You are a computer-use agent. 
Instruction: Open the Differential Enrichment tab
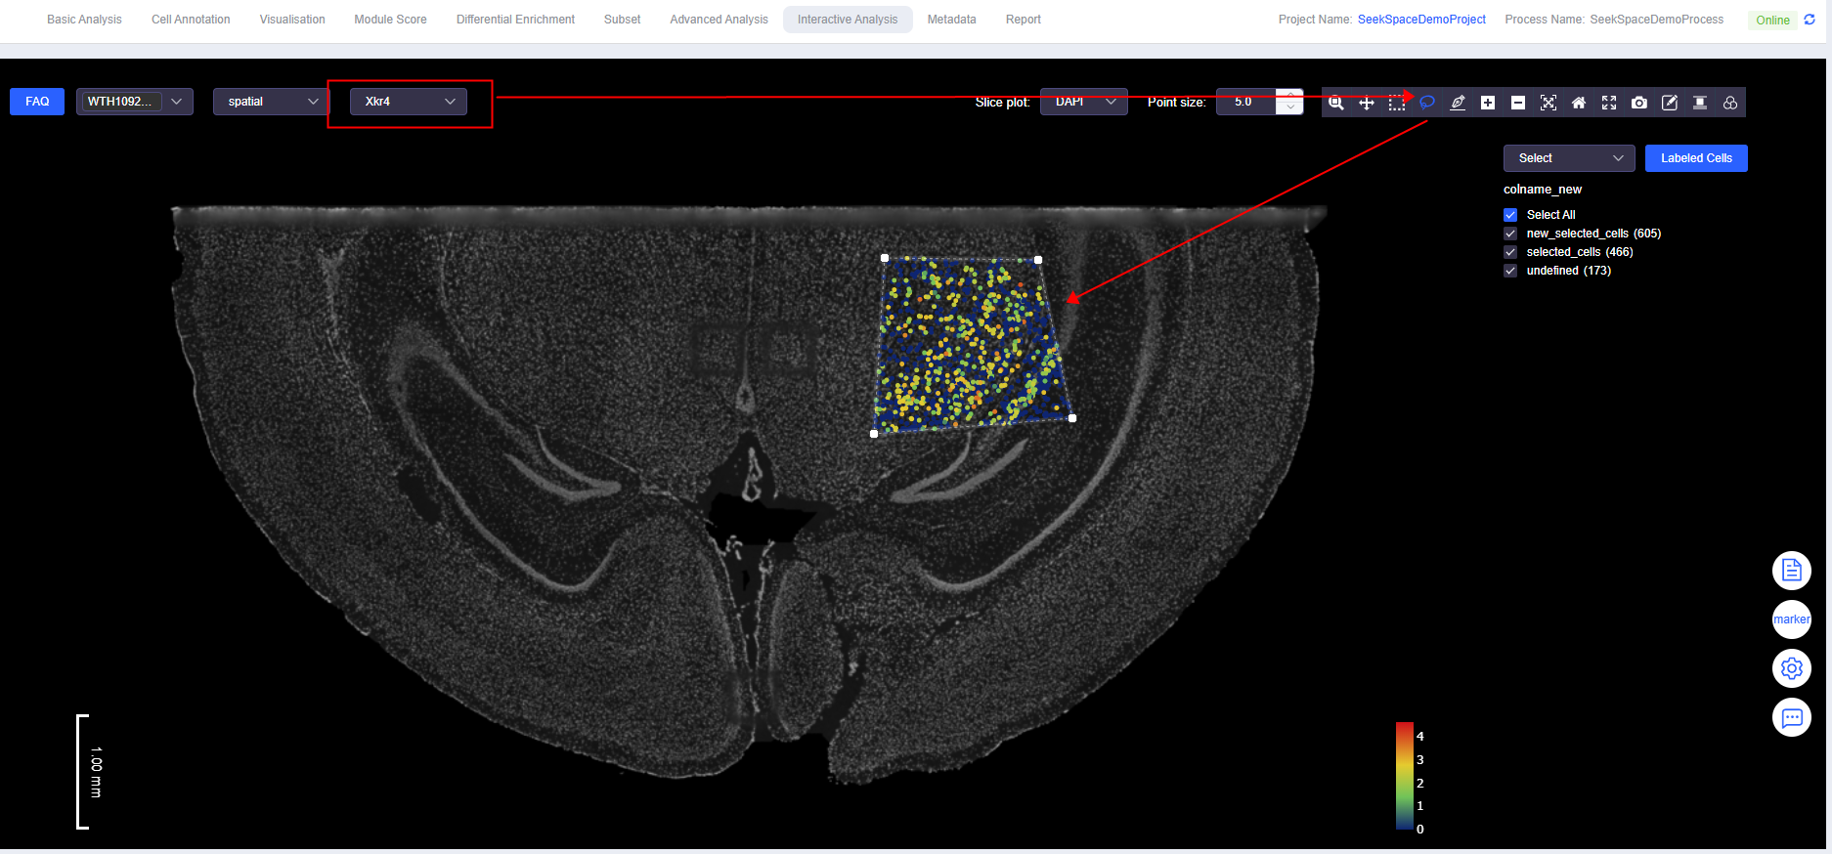coord(515,20)
